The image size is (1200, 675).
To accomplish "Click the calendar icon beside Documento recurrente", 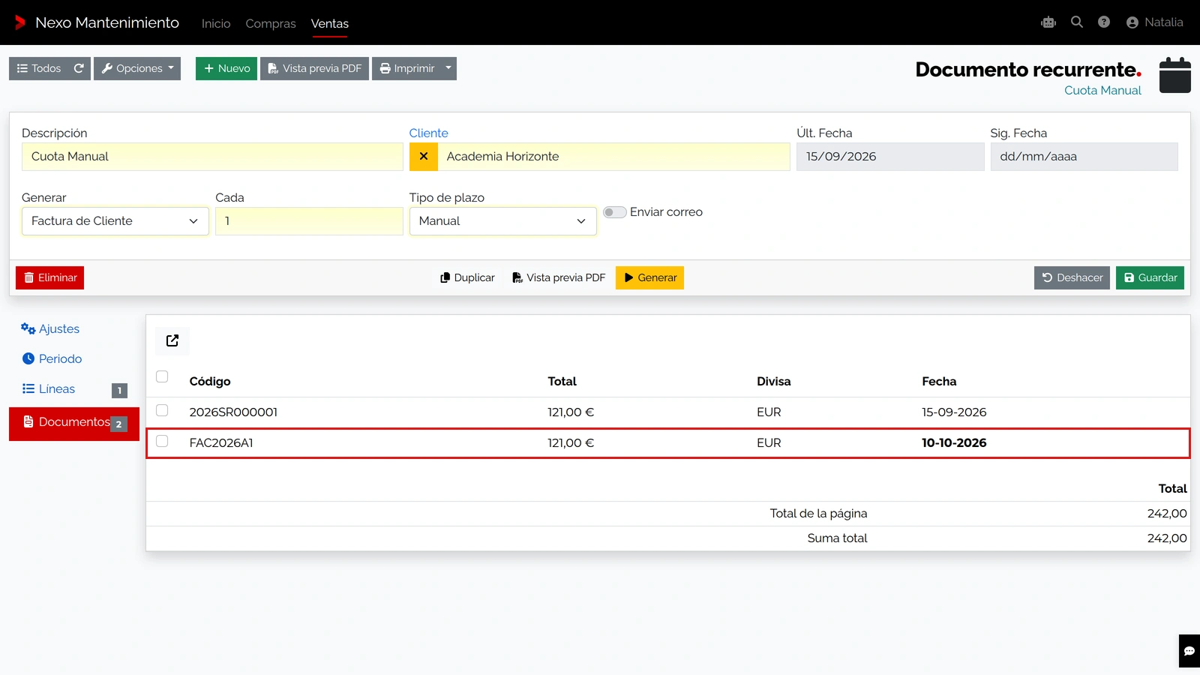I will [1175, 75].
